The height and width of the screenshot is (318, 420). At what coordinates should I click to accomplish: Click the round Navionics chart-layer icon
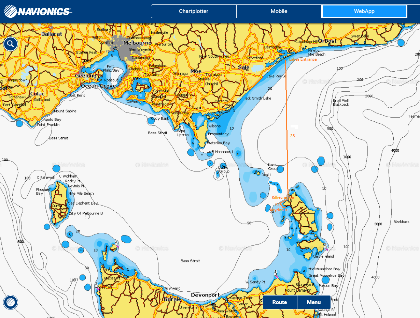pyautogui.click(x=11, y=302)
